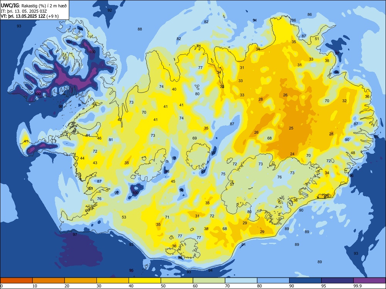This screenshot has height=289, width=386.
Task: Click the 0–10 dark orange legend swatch
Action: coord(16,281)
